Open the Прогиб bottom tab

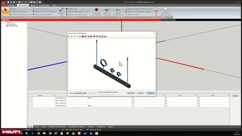click(x=110, y=127)
